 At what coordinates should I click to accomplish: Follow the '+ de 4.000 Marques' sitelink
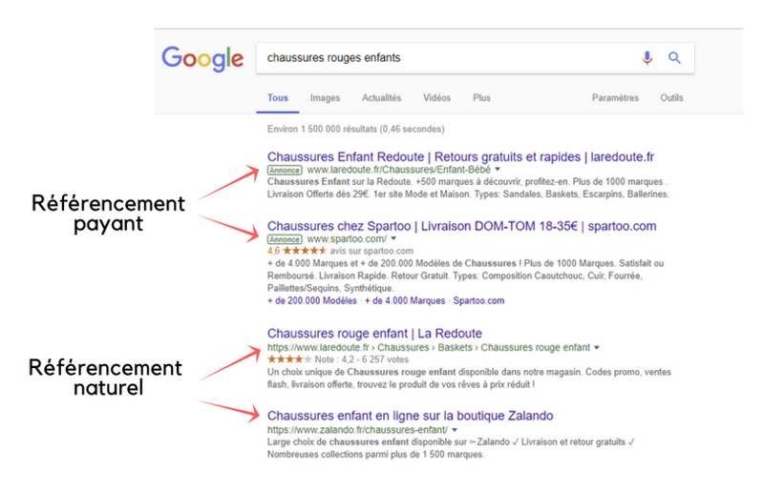(x=405, y=300)
